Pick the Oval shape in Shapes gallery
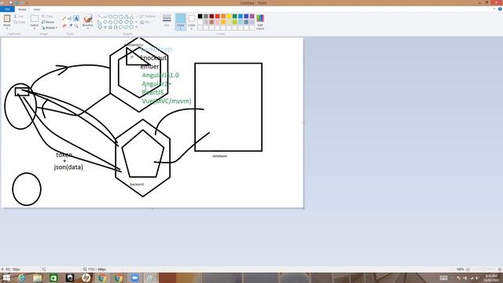The width and height of the screenshot is (503, 283). (111, 17)
